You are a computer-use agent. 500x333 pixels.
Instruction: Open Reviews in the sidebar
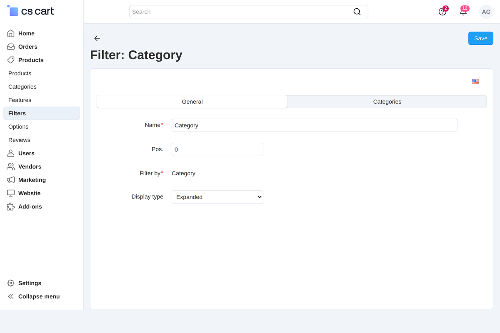[x=19, y=140]
